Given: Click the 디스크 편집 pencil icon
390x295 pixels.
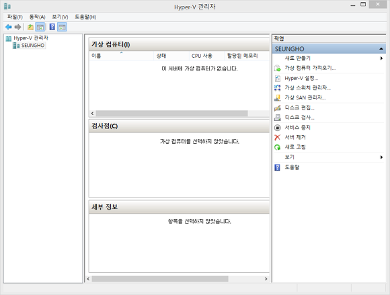Looking at the screenshot, I should click(x=277, y=108).
